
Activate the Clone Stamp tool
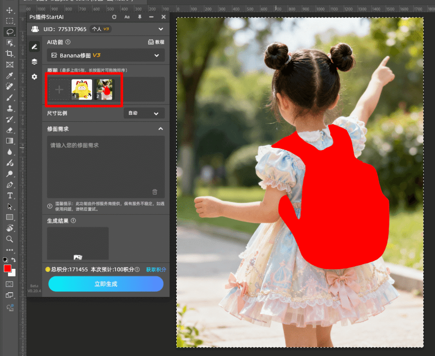pos(9,108)
